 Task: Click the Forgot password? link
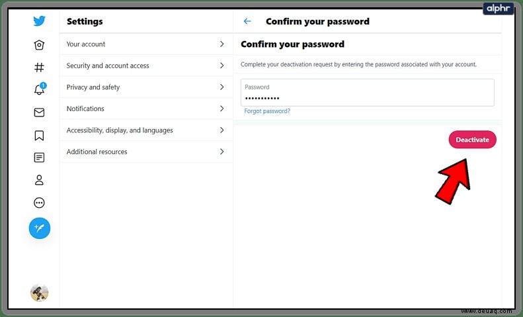pyautogui.click(x=267, y=111)
